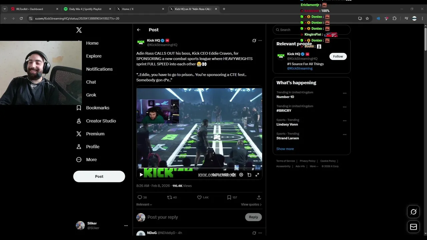Click the X logo in the sidebar

79,30
